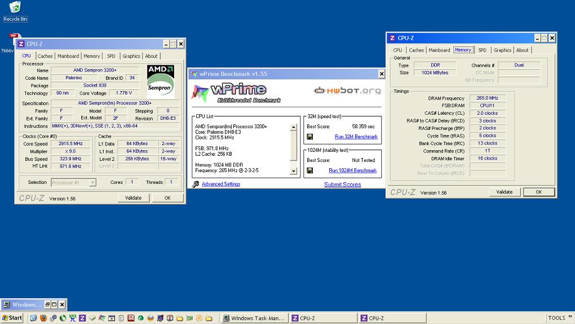Open Graphics tab in right CPU-Z window
The width and height of the screenshot is (575, 324).
click(x=502, y=50)
